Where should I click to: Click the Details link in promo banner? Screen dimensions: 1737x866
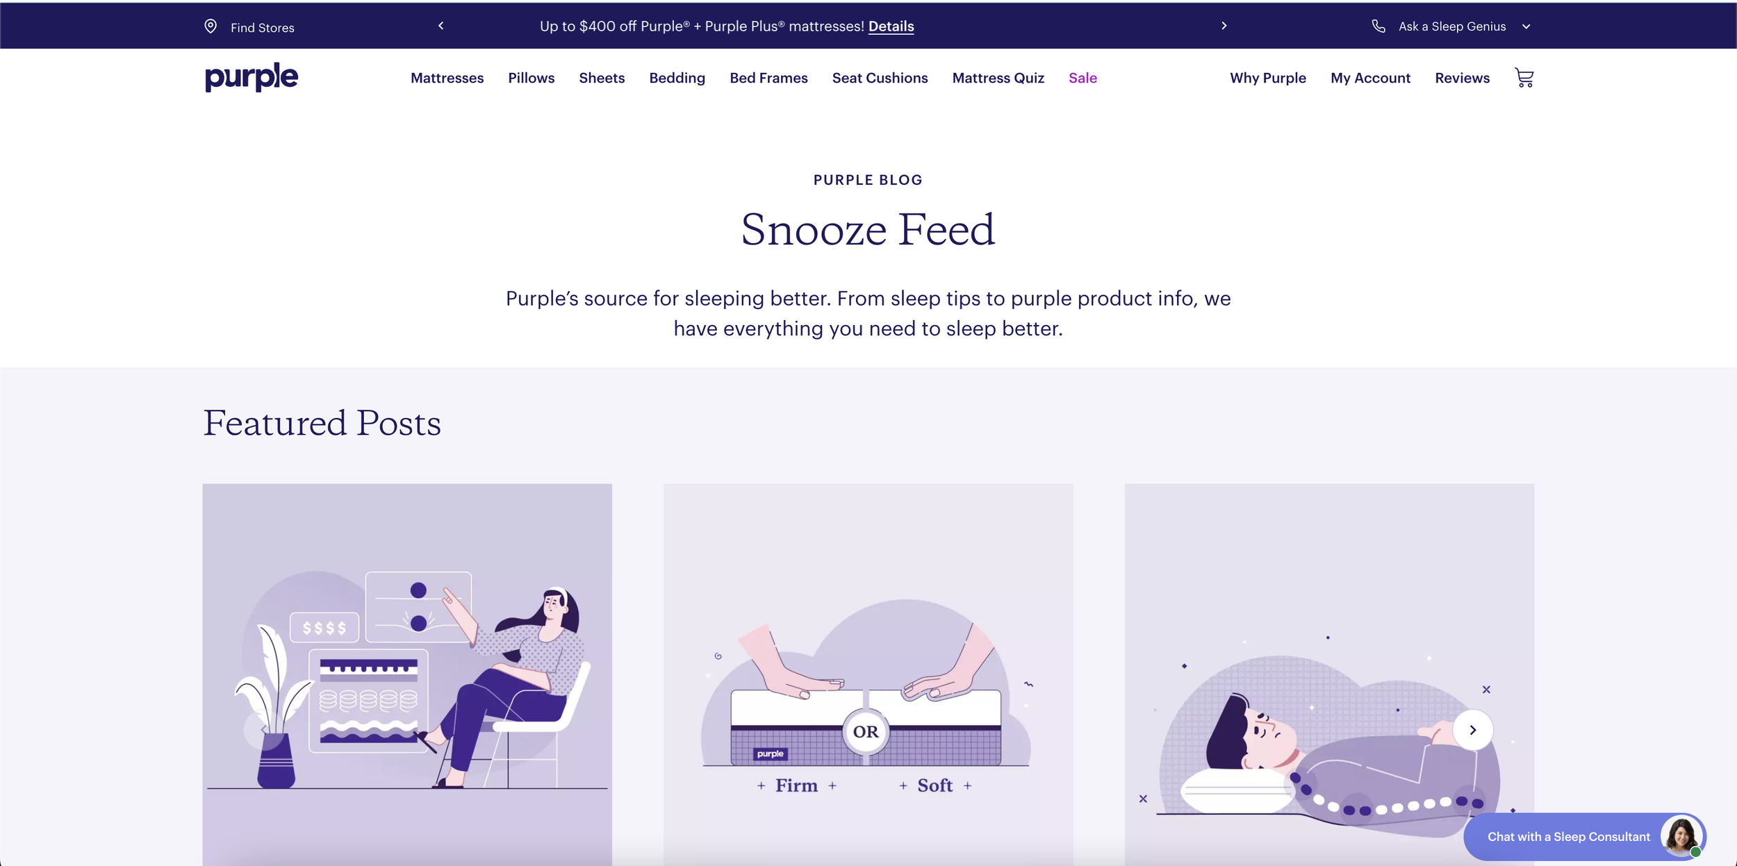click(891, 26)
